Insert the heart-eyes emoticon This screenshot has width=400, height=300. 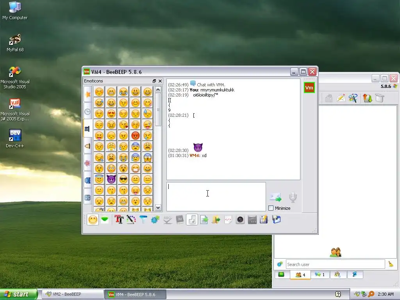tap(111, 114)
